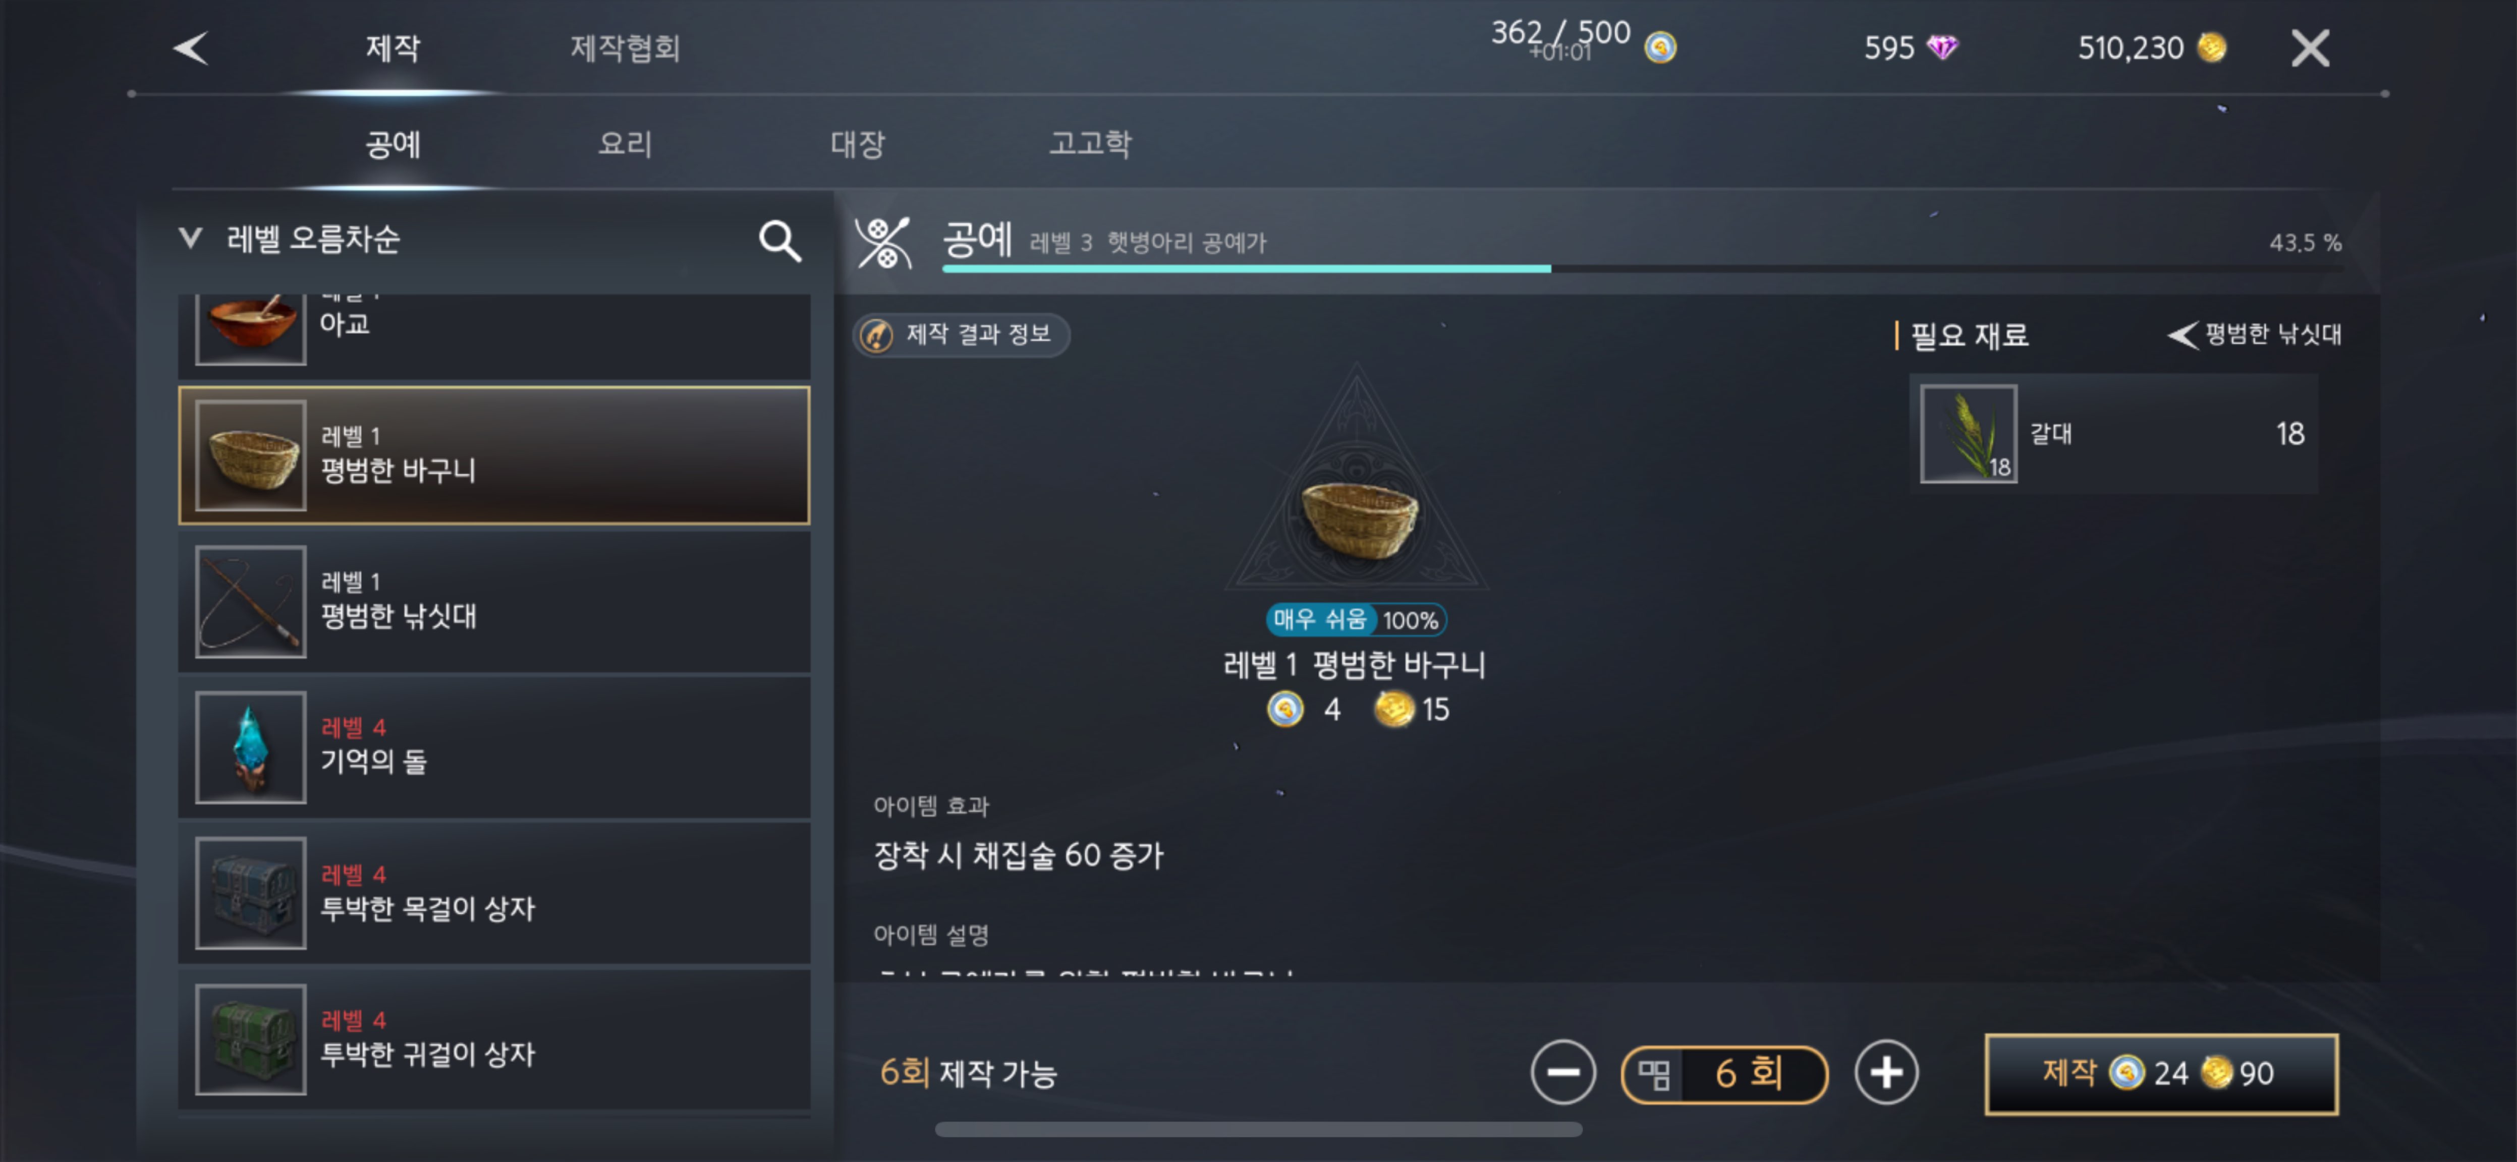Decrease craft count with minus button
Image resolution: width=2517 pixels, height=1162 pixels.
tap(1562, 1072)
